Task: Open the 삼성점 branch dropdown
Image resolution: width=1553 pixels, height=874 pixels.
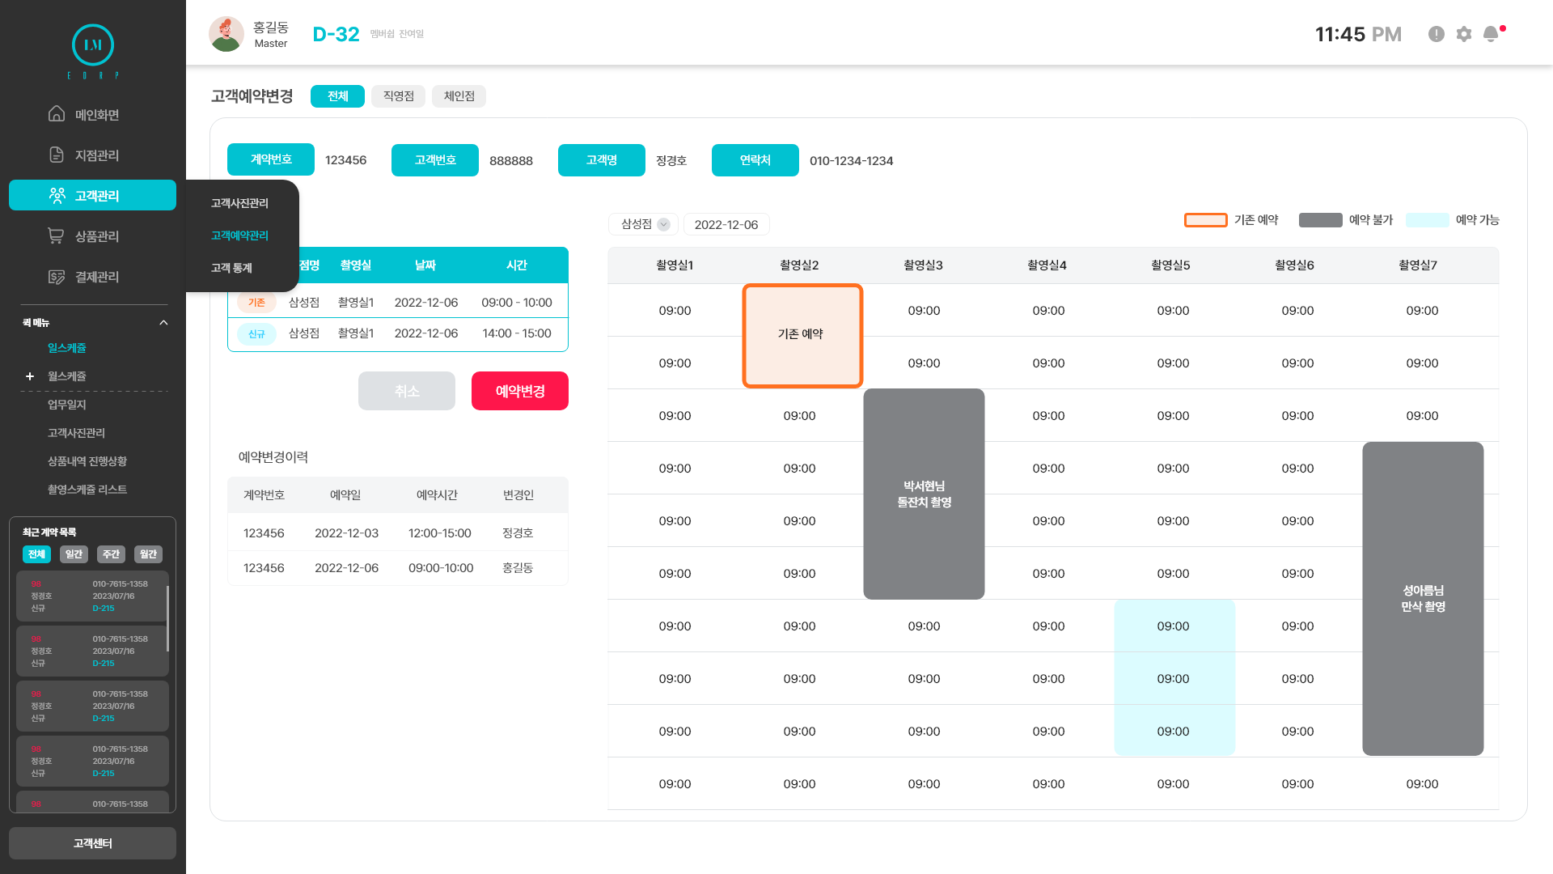Action: pyautogui.click(x=644, y=224)
